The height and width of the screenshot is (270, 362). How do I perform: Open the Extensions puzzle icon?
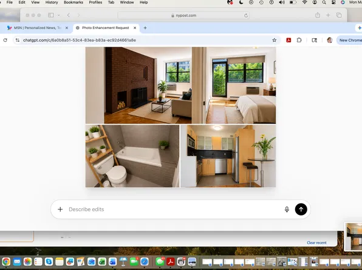(299, 40)
